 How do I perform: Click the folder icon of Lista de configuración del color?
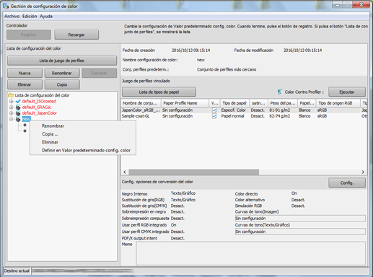click(11, 95)
